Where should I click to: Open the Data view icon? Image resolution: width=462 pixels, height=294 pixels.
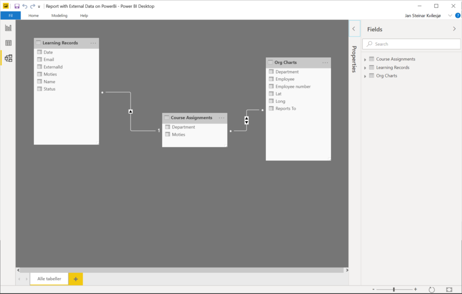click(8, 43)
